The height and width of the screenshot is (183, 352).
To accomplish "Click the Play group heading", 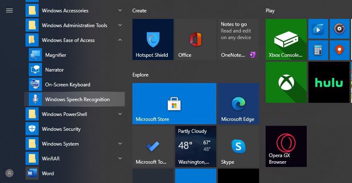I will click(x=270, y=11).
